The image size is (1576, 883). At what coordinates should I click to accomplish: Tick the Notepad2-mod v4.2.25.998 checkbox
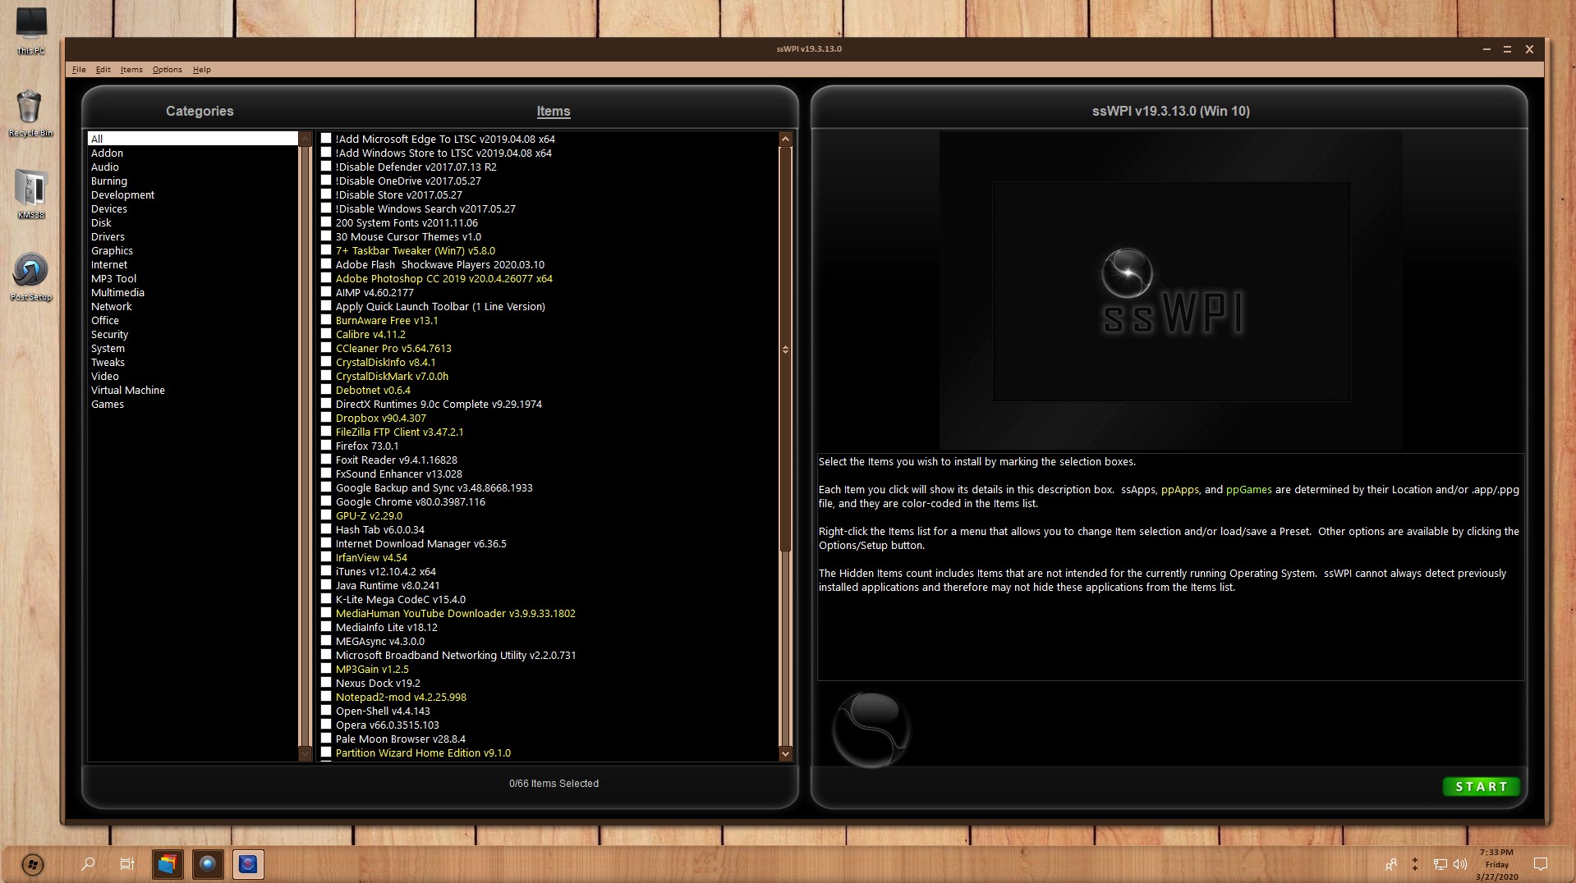point(326,697)
